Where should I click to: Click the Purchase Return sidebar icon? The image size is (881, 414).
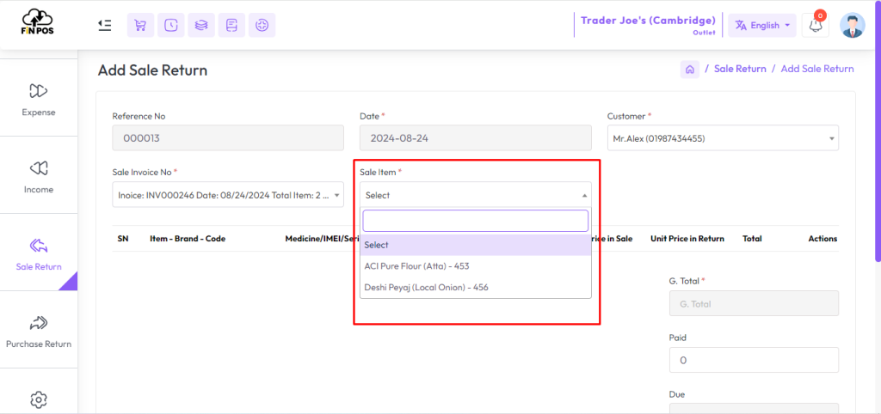[x=38, y=323]
